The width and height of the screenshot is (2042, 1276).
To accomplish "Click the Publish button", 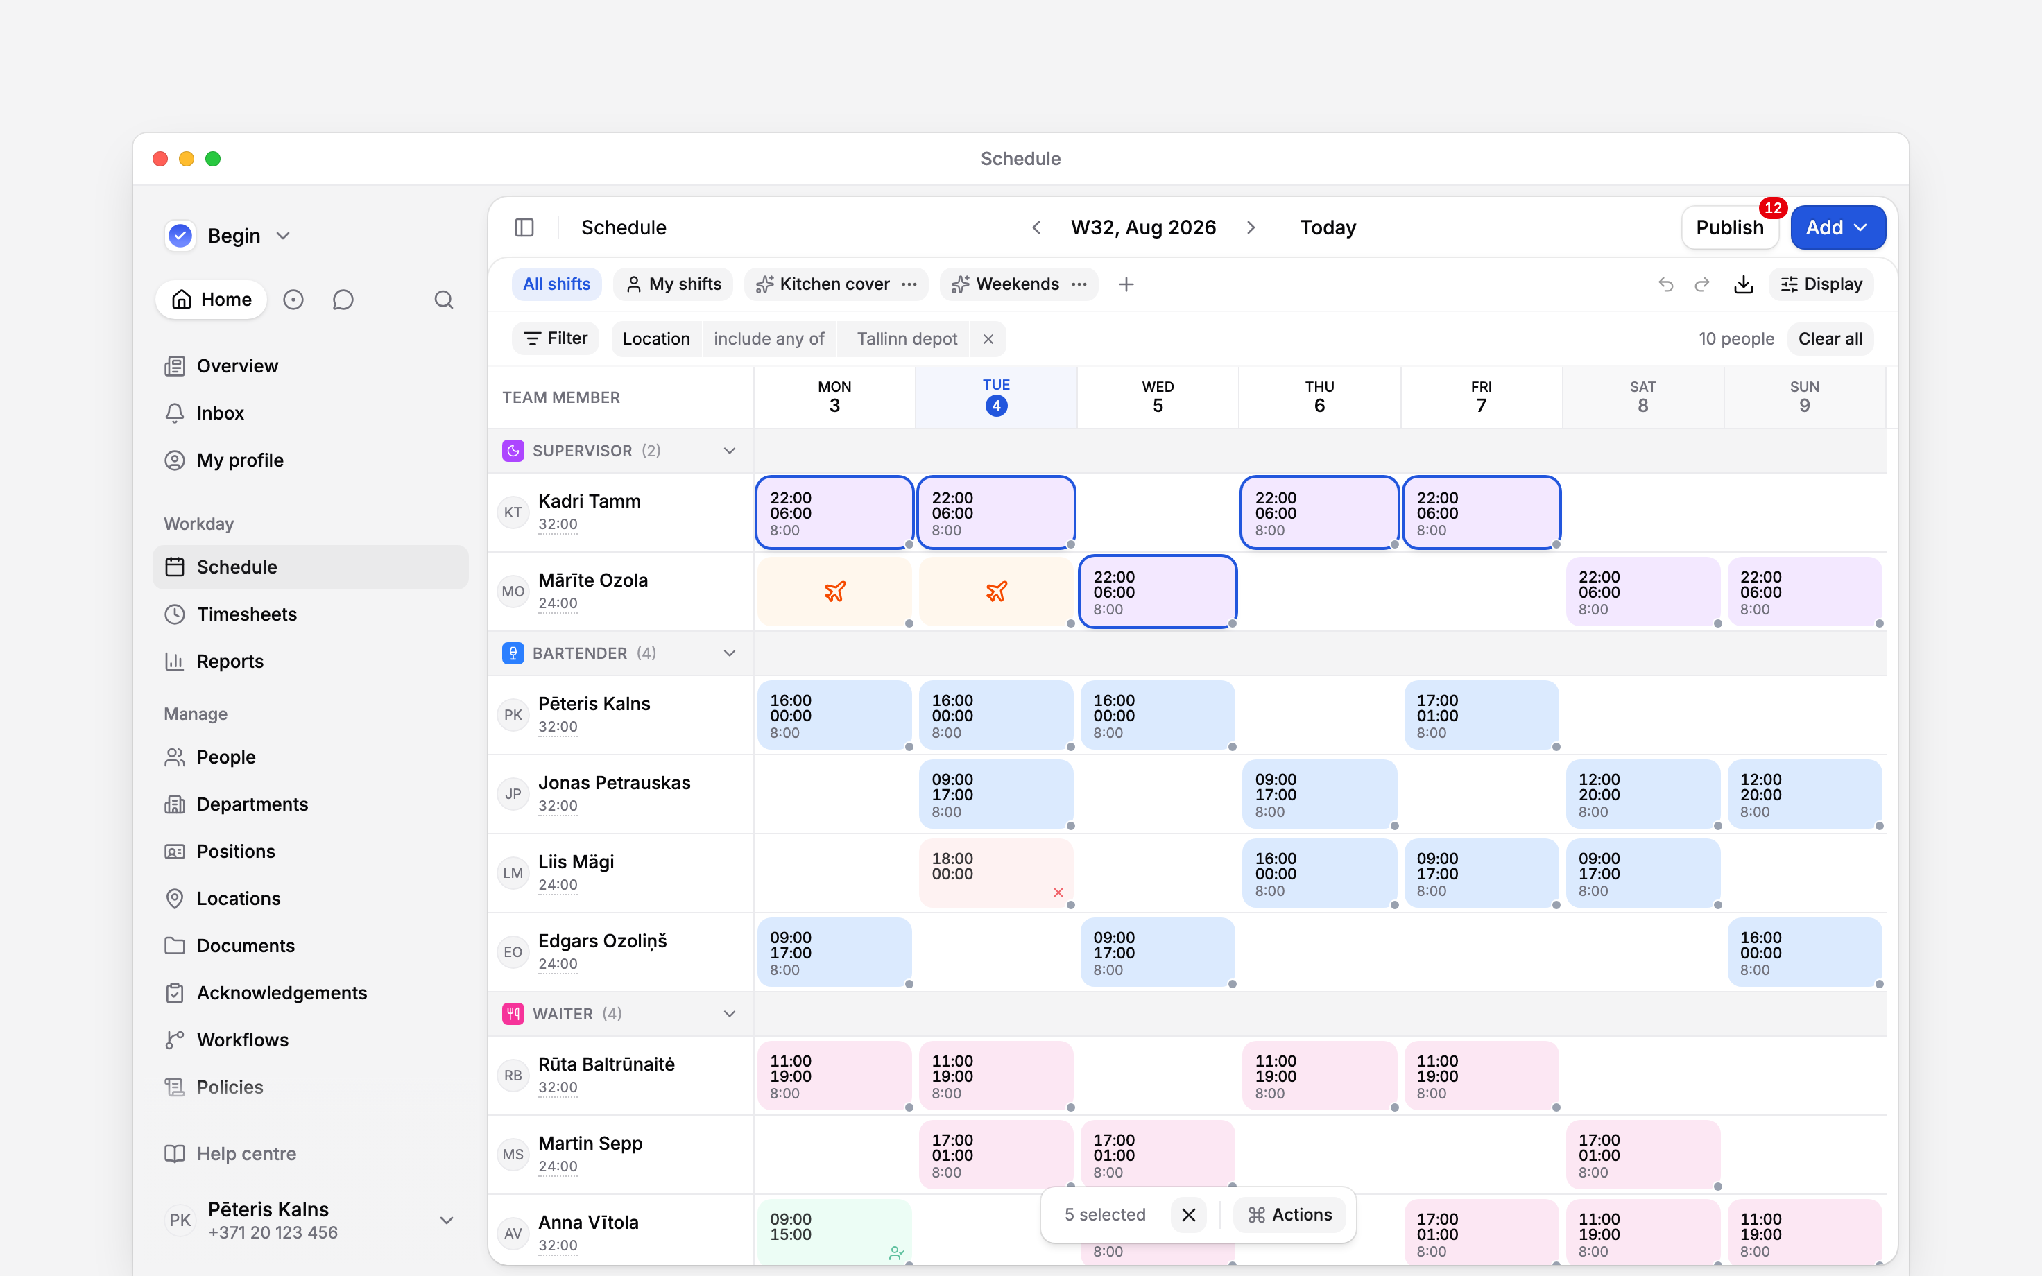I will click(1730, 227).
